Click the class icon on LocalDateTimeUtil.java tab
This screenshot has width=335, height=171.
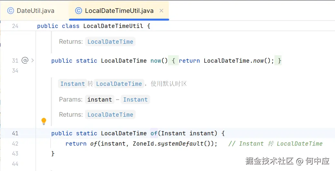[79, 11]
